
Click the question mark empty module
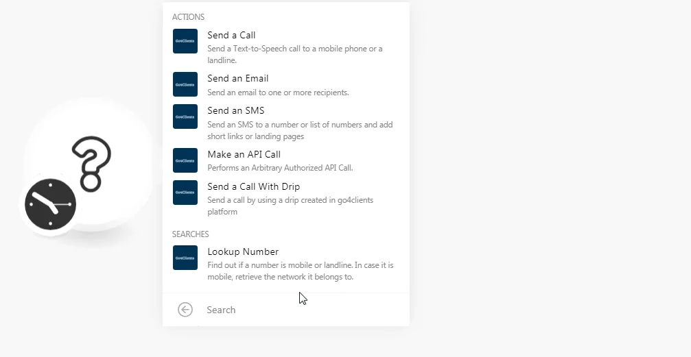coord(92,164)
